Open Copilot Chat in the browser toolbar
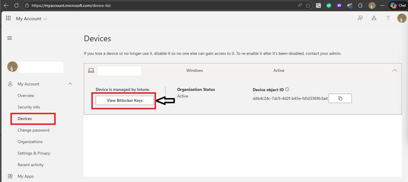 coord(398,5)
